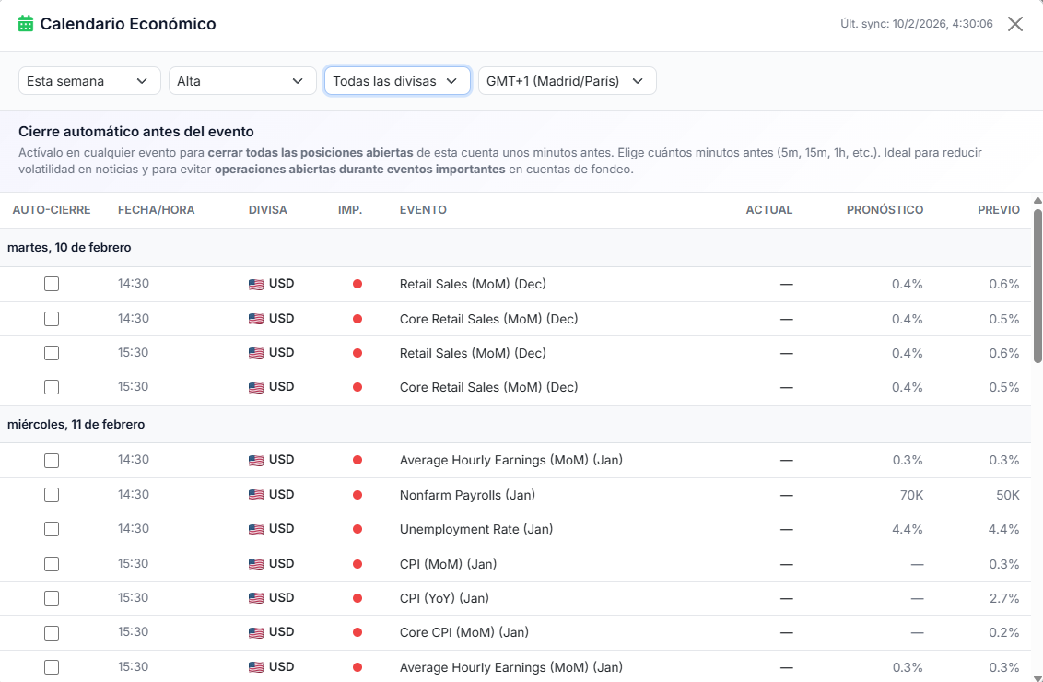Tick the checkbox for Unemployment Rate (Jan)
1043x682 pixels.
tap(52, 529)
